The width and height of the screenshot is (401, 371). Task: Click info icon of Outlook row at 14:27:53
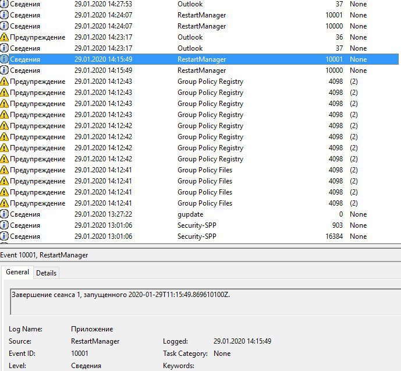point(4,4)
